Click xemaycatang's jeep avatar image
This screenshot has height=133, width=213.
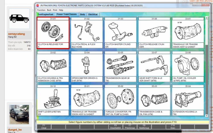tap(19, 19)
